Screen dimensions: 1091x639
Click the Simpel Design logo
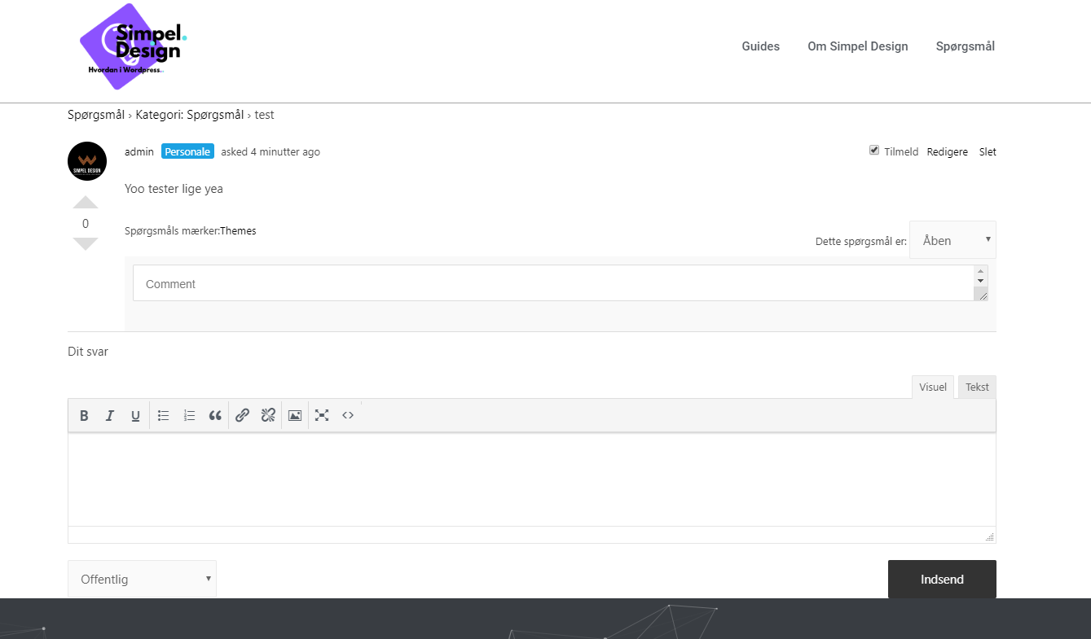(x=134, y=46)
